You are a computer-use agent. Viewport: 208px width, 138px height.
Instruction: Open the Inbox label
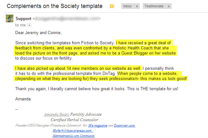pyautogui.click(x=127, y=6)
